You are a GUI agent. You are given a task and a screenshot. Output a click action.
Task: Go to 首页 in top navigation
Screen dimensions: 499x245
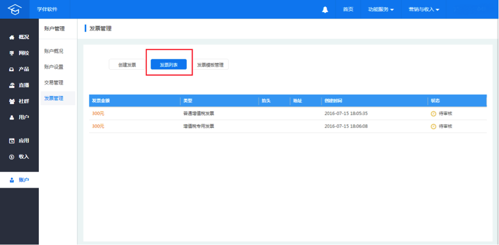[x=348, y=10]
